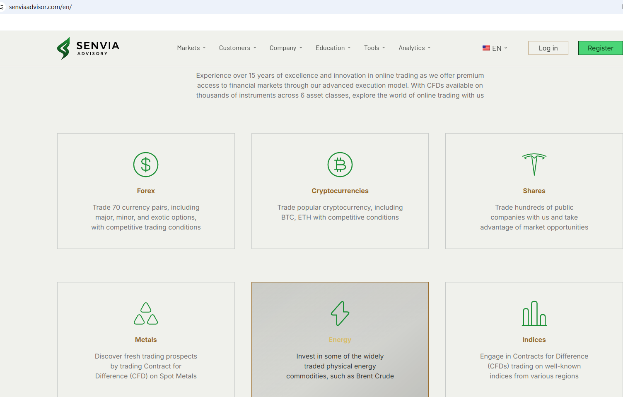Click the site info icon in address bar
Screen dimensions: 623x397
2,7
